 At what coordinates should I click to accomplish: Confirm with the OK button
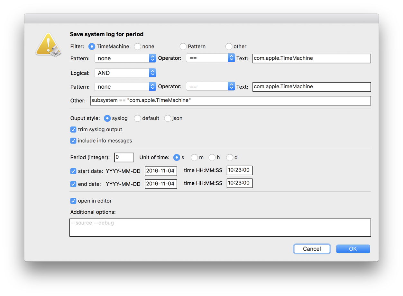click(353, 249)
